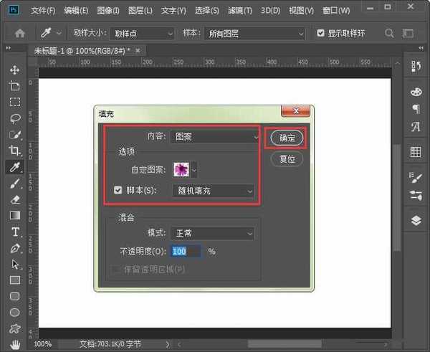Expand the 取样大小 dropdown

coord(144,33)
